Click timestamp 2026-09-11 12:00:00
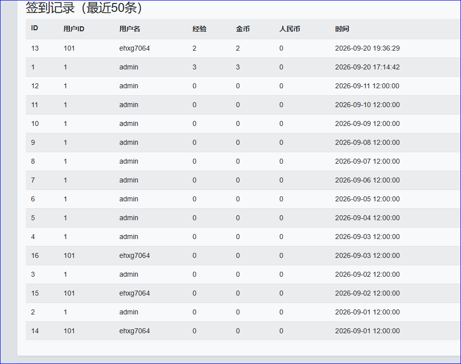Image resolution: width=461 pixels, height=364 pixels. [x=367, y=86]
